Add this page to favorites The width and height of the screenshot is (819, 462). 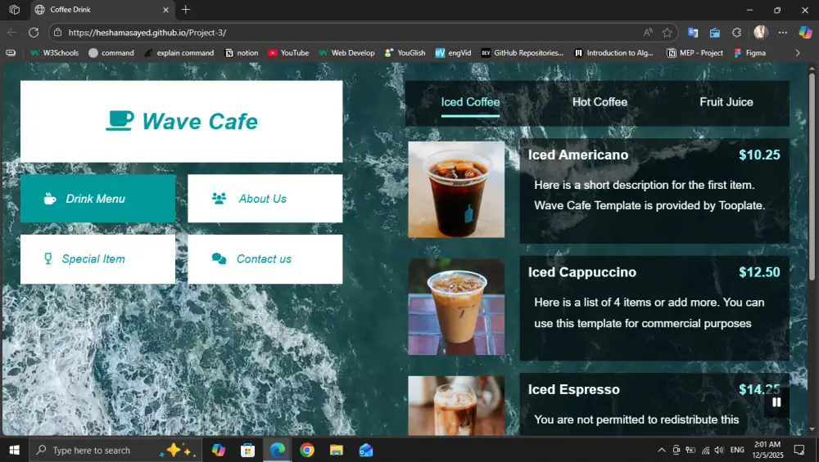coord(667,33)
